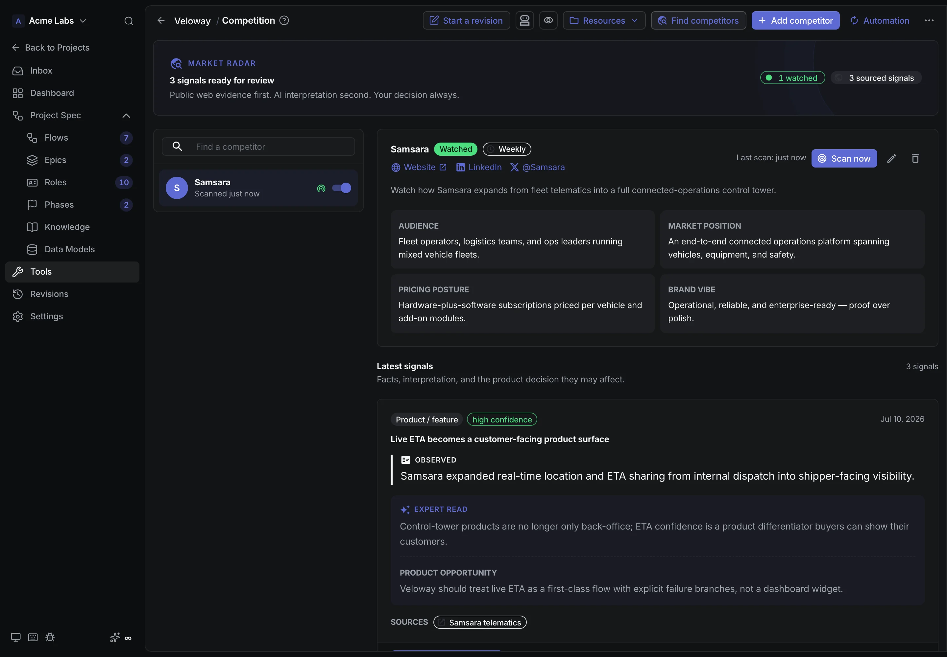Open the Competition help question-mark icon
This screenshot has width=947, height=657.
tap(284, 20)
